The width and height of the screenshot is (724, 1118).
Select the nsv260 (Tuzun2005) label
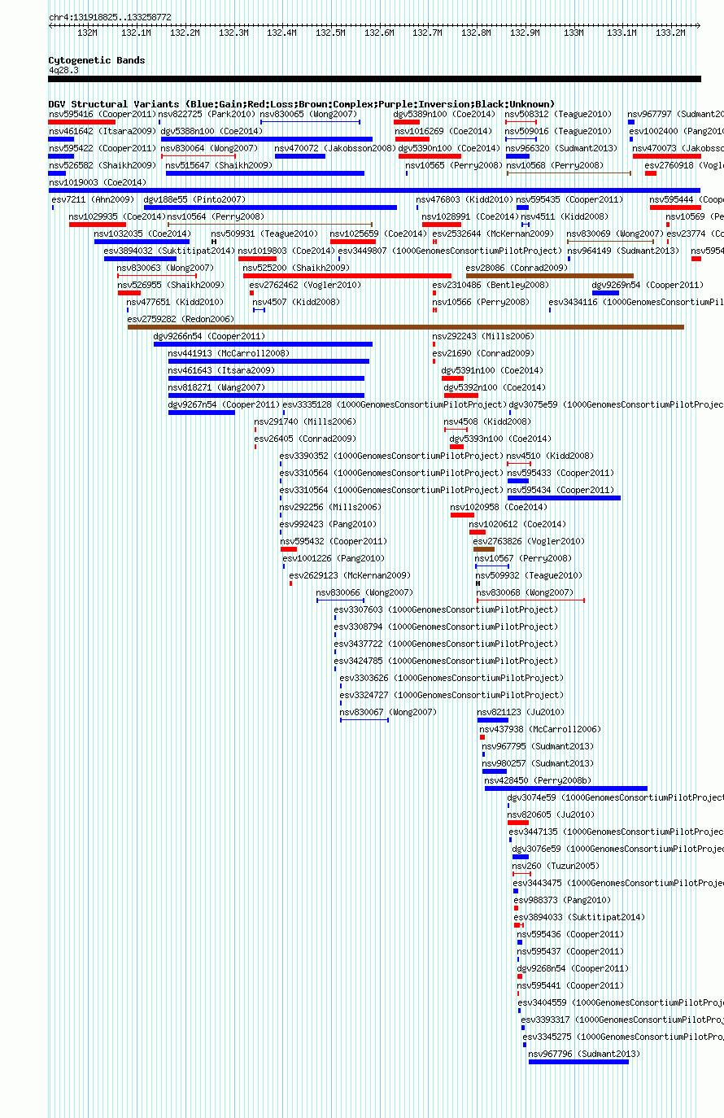556,866
